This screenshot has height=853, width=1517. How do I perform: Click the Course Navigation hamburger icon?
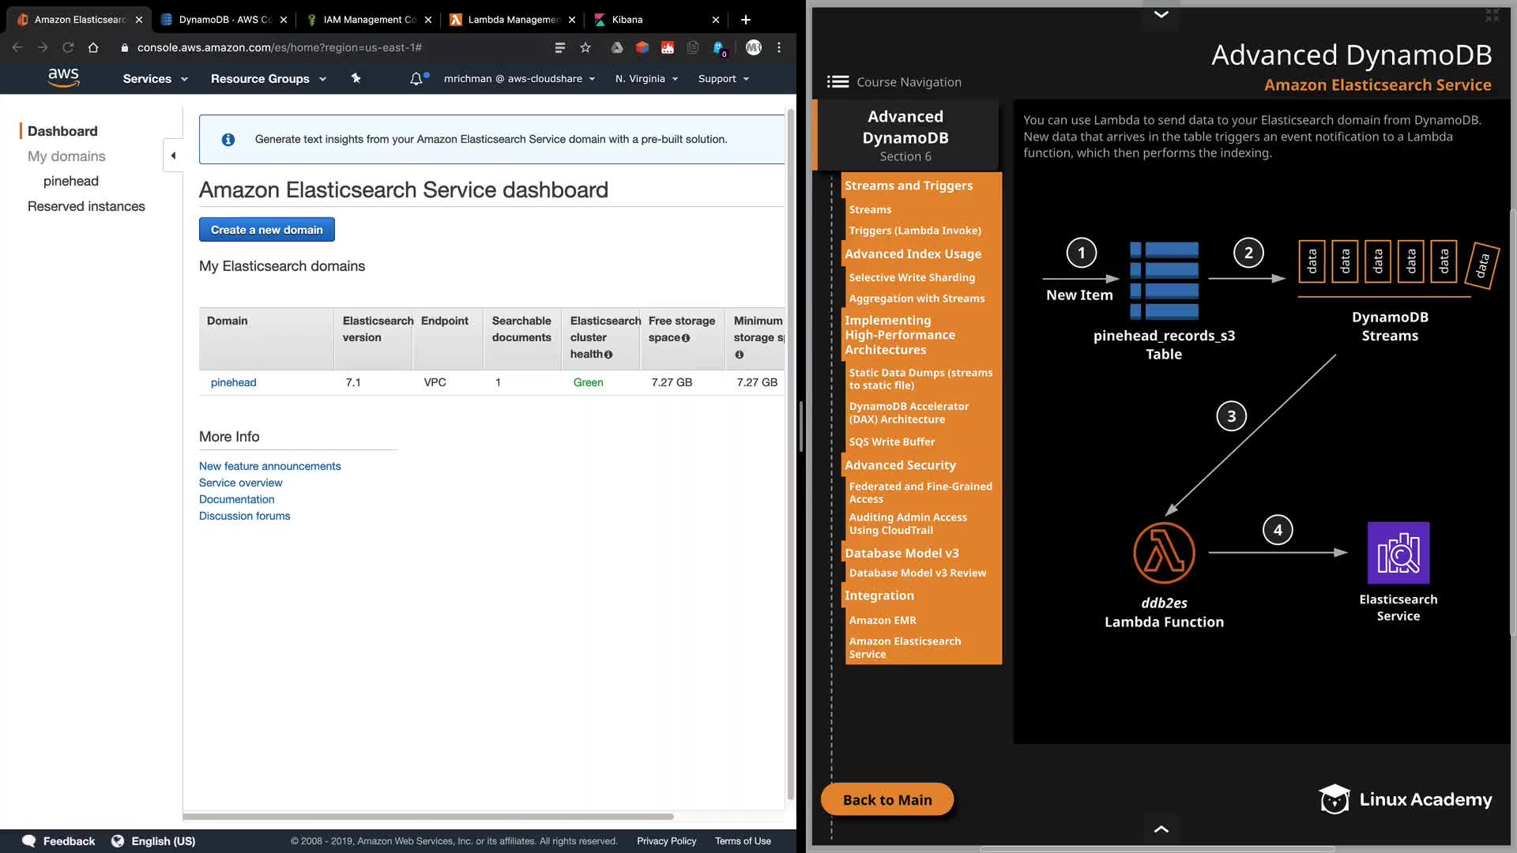[x=838, y=81]
